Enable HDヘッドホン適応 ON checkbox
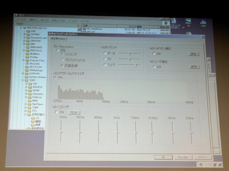Screen dimensions: 229x171 [x=154, y=54]
